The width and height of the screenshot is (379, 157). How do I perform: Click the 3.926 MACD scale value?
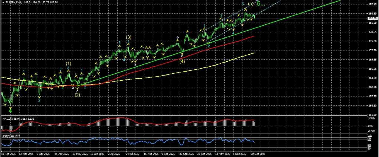click(372, 119)
